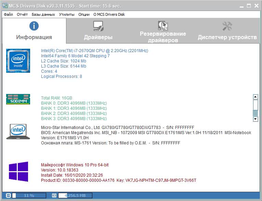Click the Product ID and Key line

[x=119, y=180]
